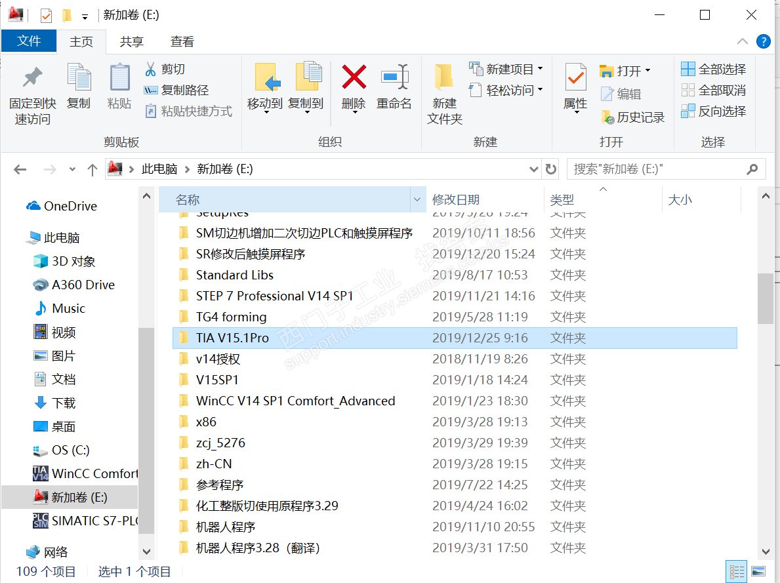
Task: Select 3D 对象 in navigation pane
Action: [x=64, y=261]
